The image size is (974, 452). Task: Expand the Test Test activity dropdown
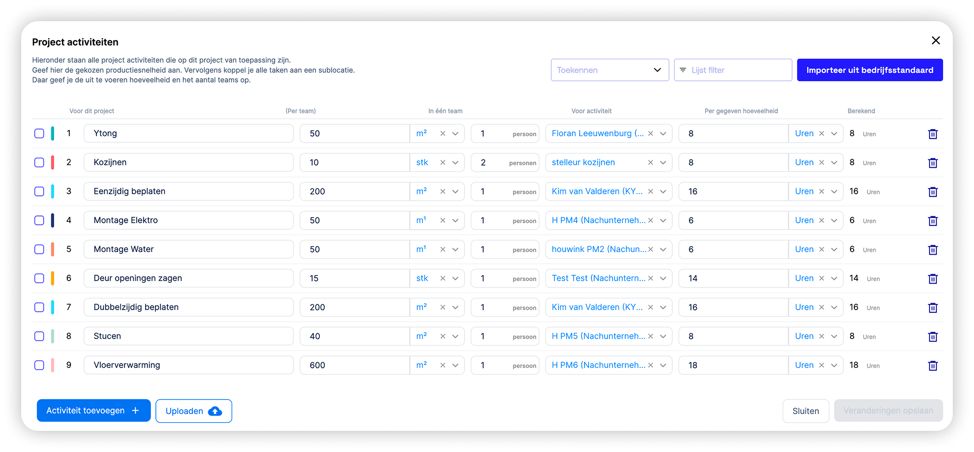(663, 278)
